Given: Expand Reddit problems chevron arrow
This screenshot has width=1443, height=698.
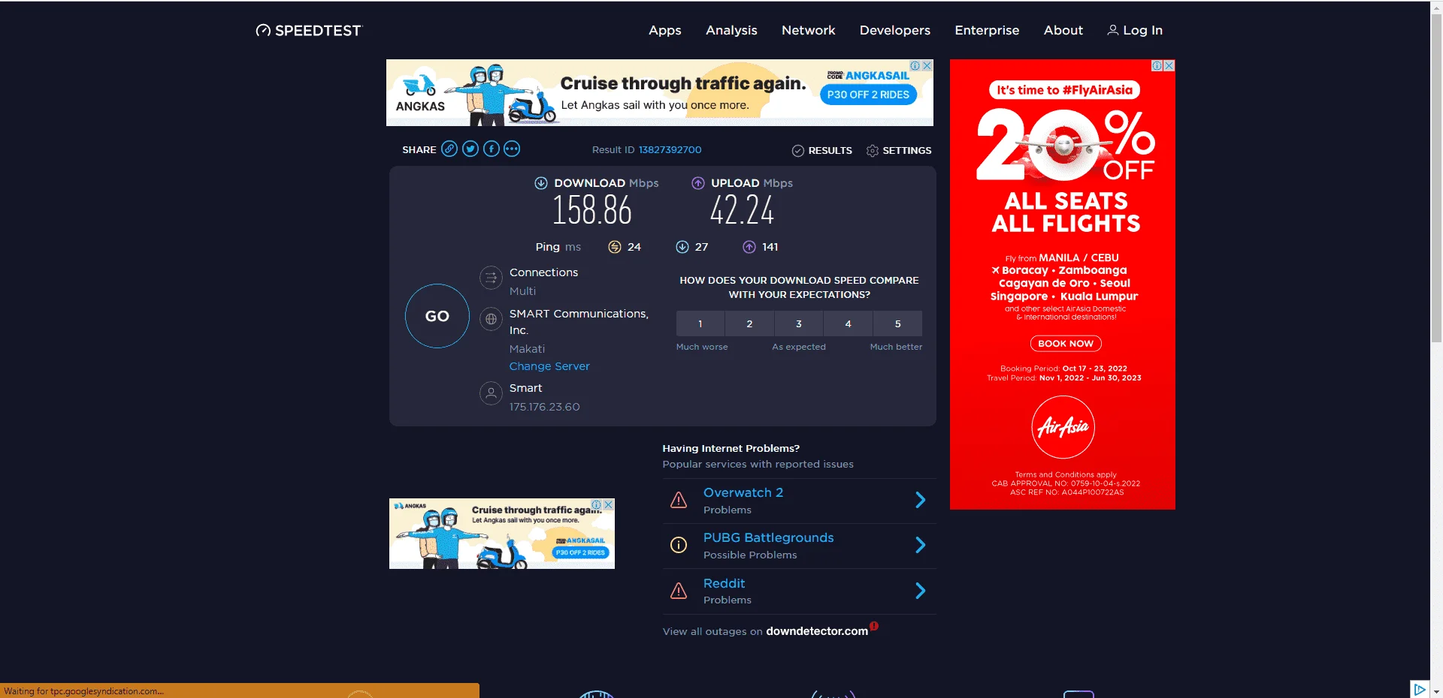Looking at the screenshot, I should tap(921, 591).
